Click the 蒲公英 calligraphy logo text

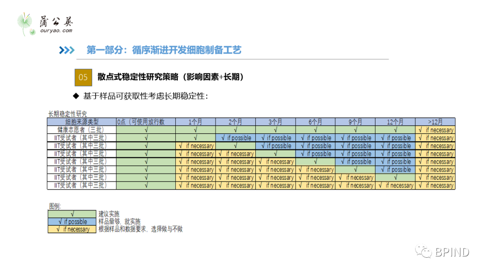pos(56,22)
